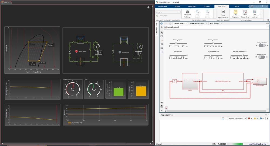Close the PID Controls tab
Screen dimensions: 270x146
(x=221, y=23)
